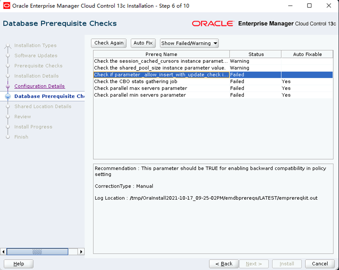Image resolution: width=339 pixels, height=270 pixels.
Task: Sort by Status column header
Action: click(256, 54)
